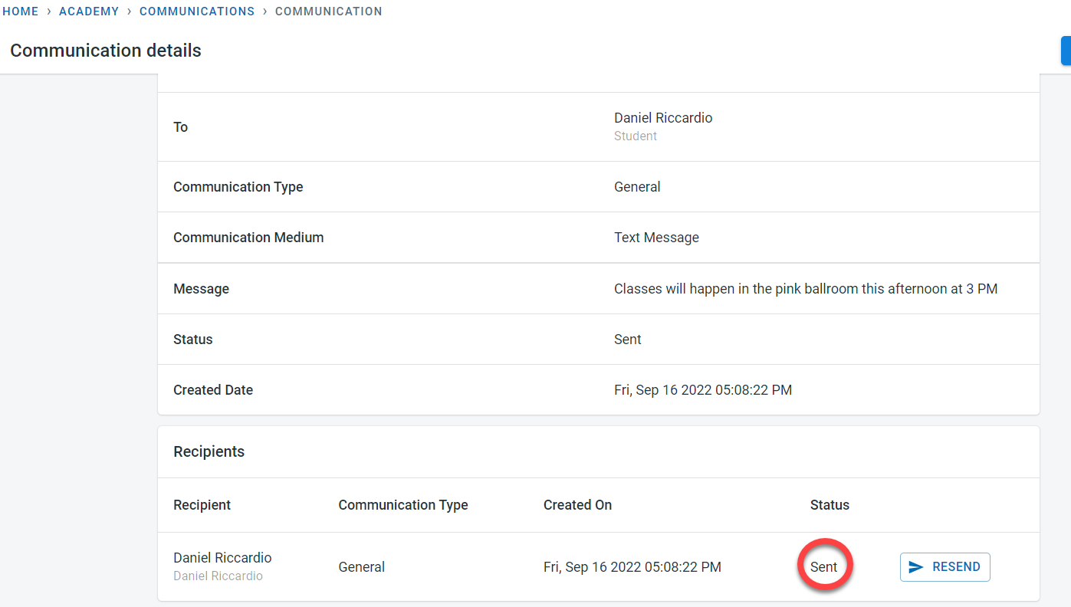1071x607 pixels.
Task: Open ACADEMY from the breadcrumb trail
Action: (x=89, y=11)
